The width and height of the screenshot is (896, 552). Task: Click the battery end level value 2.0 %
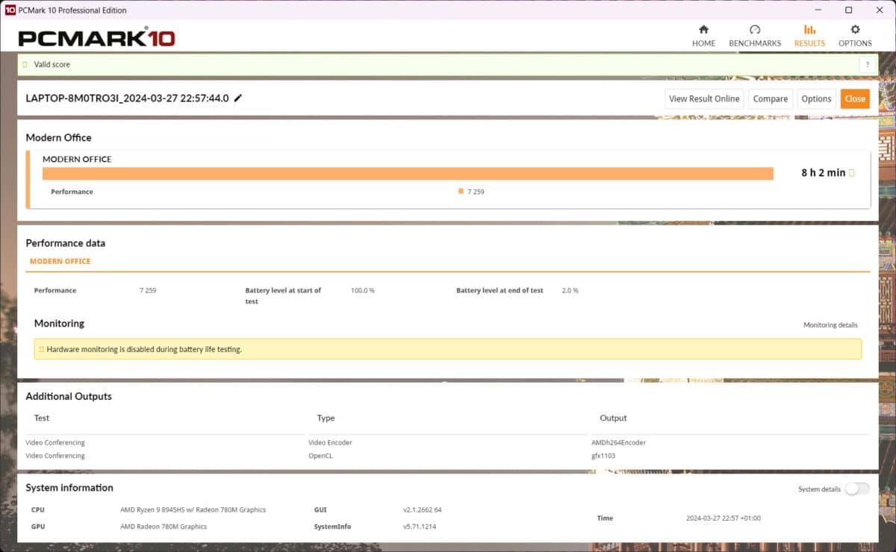[x=570, y=290]
